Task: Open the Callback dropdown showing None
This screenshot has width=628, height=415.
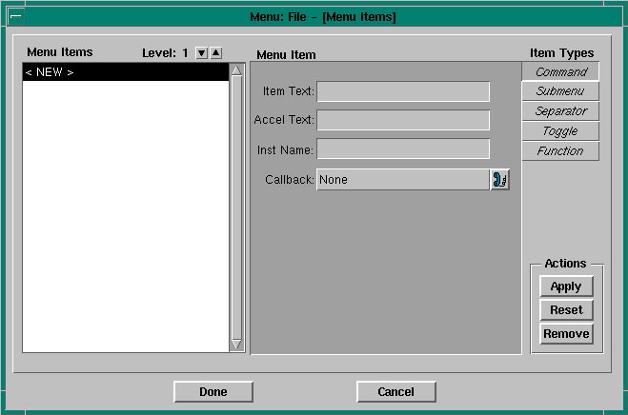Action: tap(402, 179)
